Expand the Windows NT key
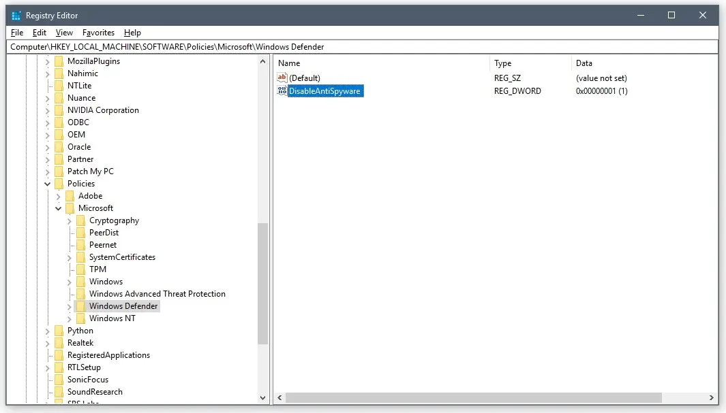Screen dimensions: 726x413 tap(70, 318)
